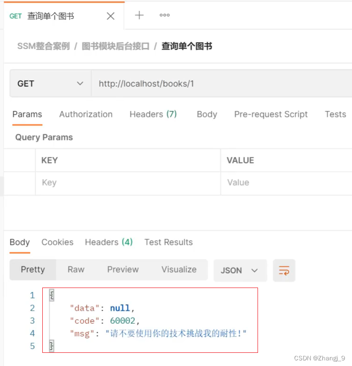
Task: Switch to the Authorization tab
Action: click(x=86, y=114)
